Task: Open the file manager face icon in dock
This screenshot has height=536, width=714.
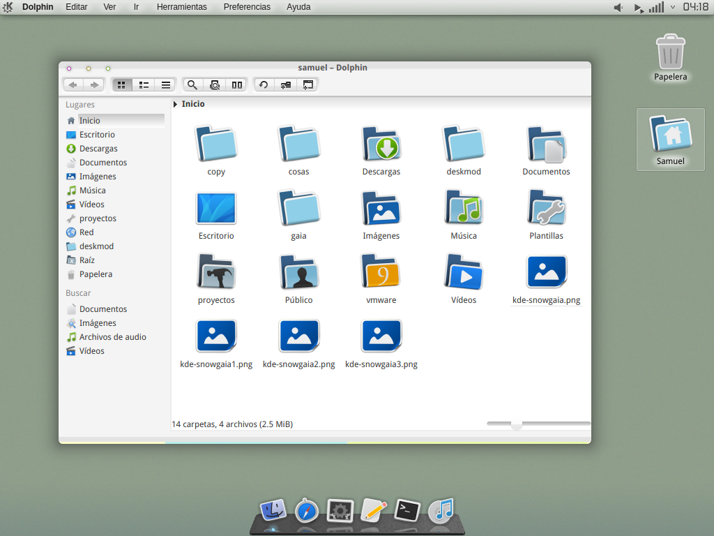Action: coord(273,511)
